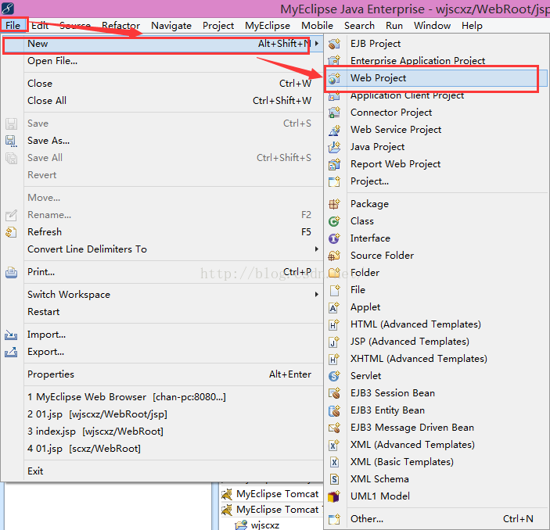
Task: Open the Search menu
Action: (359, 26)
